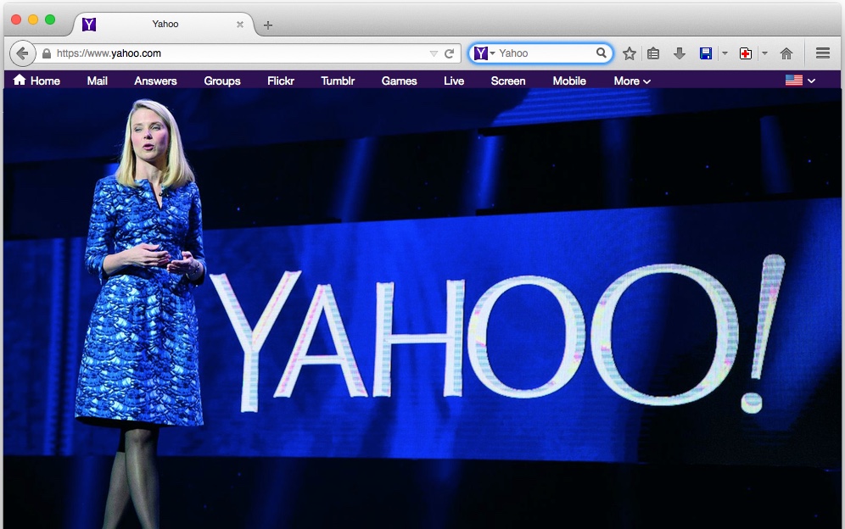Open the Yahoo search engine selector dropdown
The image size is (845, 529).
coord(484,53)
